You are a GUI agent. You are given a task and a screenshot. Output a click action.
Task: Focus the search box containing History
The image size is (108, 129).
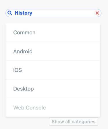[53, 13]
